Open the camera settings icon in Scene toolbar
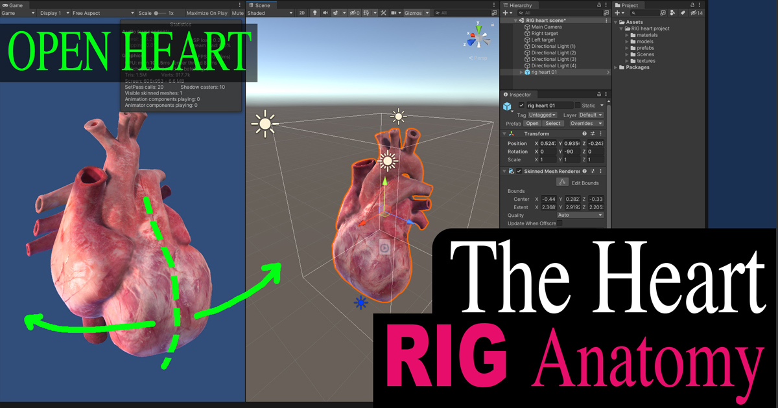This screenshot has width=778, height=408. [394, 12]
